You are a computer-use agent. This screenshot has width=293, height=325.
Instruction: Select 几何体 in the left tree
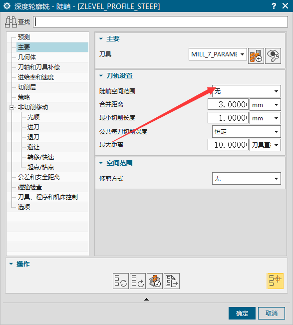click(27, 57)
